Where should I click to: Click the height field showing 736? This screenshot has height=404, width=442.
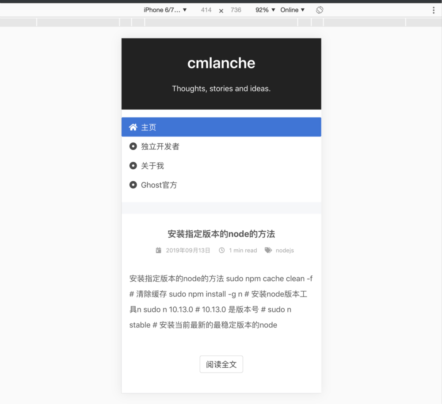[236, 10]
